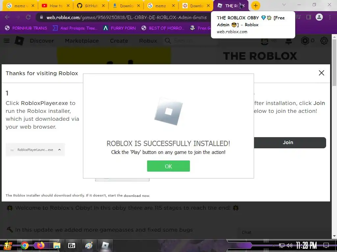
Task: Open the Discover menu item
Action: point(42,41)
